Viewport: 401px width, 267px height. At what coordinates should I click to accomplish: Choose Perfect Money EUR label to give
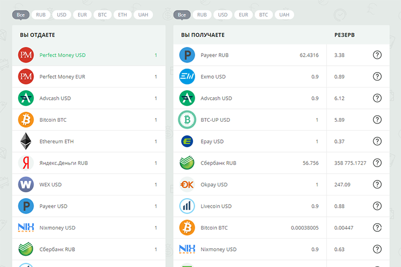(62, 77)
